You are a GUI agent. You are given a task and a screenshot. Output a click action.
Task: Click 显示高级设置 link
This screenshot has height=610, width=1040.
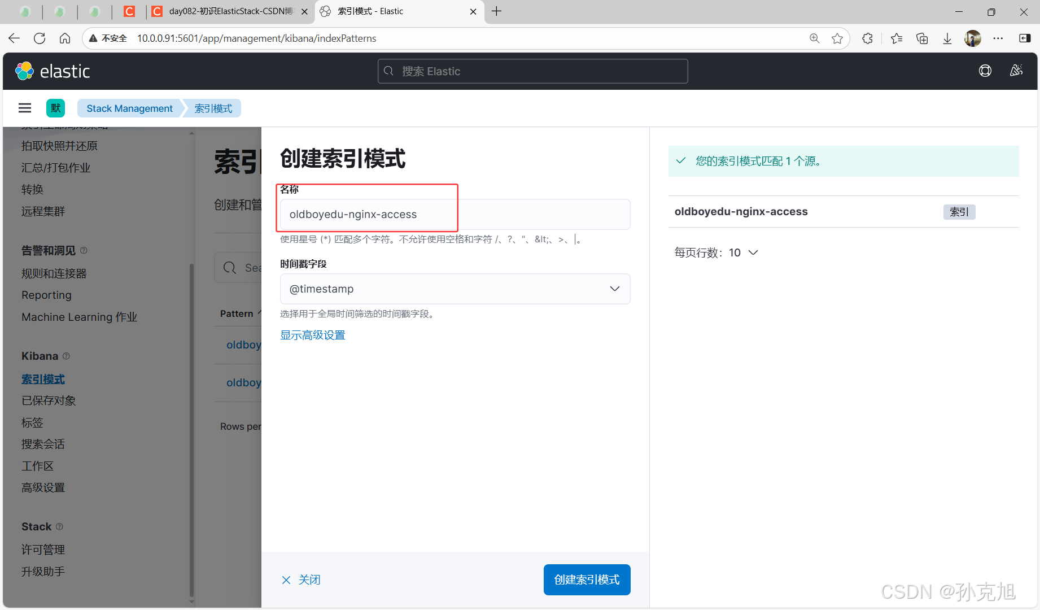(x=313, y=335)
